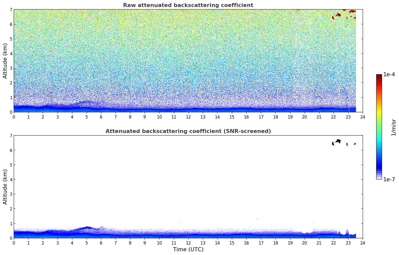399x255 pixels.
Task: Click the 'Attenuated backscattering coefficient (SNR-screened)' title
Action: coord(188,131)
